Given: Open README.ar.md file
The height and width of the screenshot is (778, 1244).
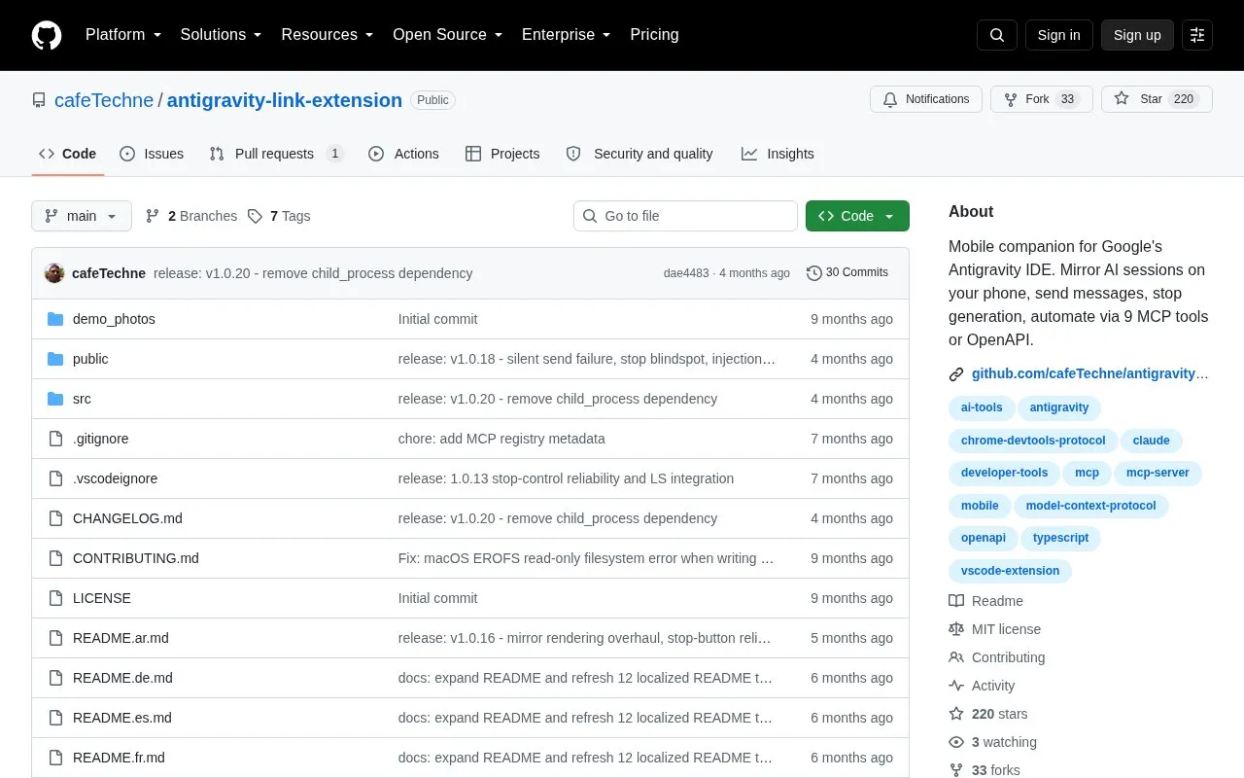Looking at the screenshot, I should coord(121,638).
